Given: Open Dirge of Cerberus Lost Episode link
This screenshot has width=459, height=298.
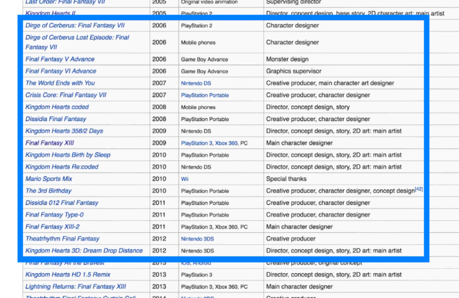Looking at the screenshot, I should [77, 42].
